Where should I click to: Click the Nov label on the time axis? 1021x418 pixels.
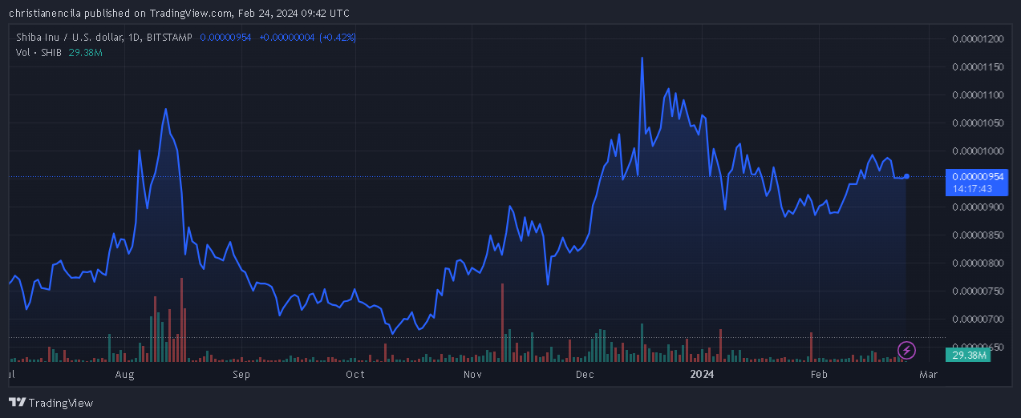[x=473, y=374]
